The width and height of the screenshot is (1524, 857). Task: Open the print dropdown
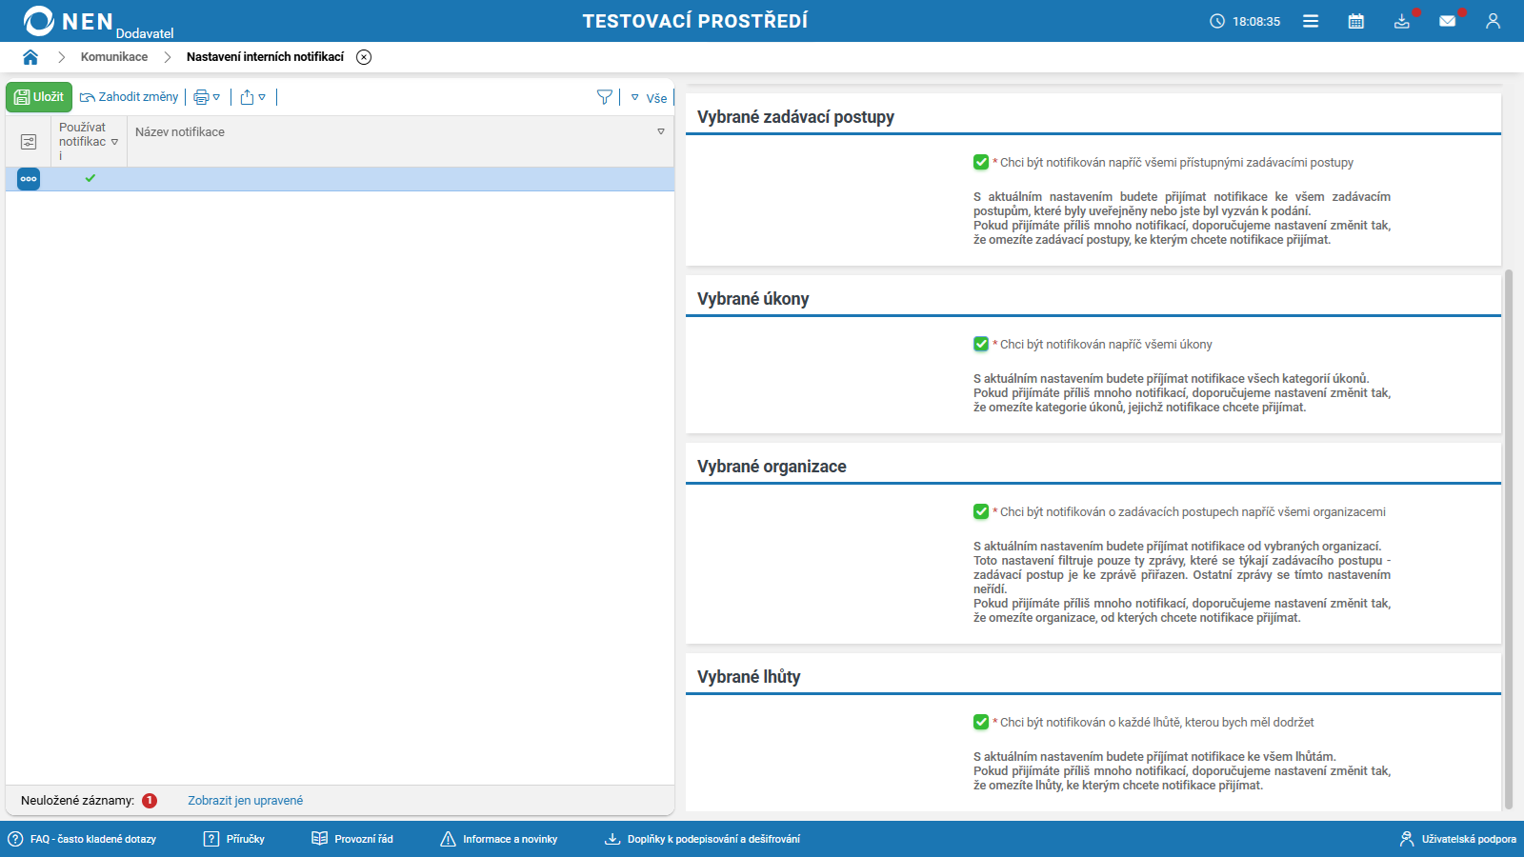207,97
